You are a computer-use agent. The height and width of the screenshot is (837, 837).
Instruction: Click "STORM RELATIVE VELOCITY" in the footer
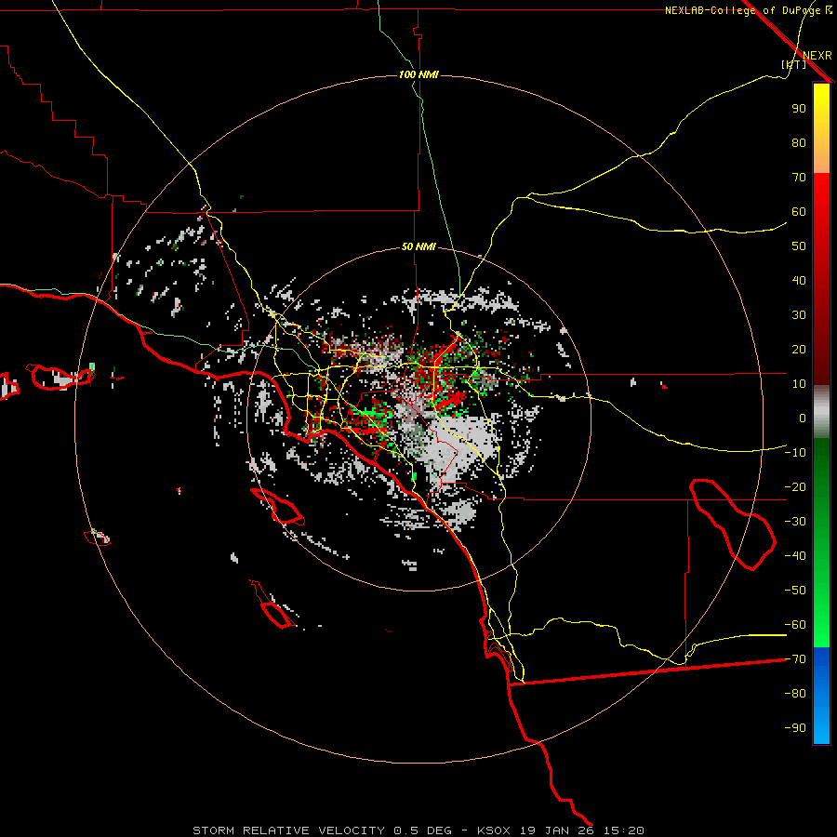coord(287,830)
